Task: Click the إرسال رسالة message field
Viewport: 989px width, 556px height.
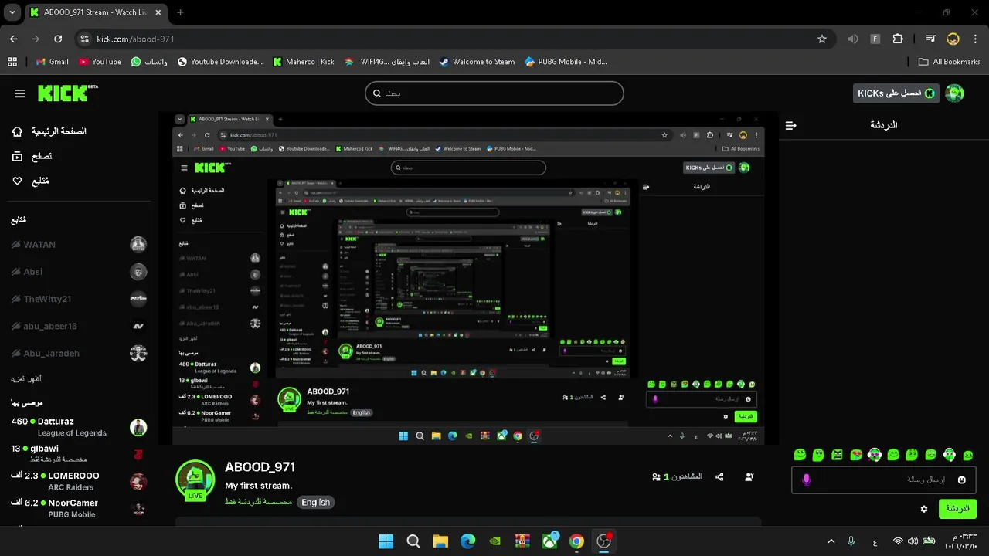Action: (883, 480)
